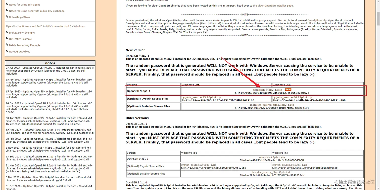The height and width of the screenshot is (190, 380).
Task: Open installer_source_files.93p2-1.zip link
Action: pos(272,105)
